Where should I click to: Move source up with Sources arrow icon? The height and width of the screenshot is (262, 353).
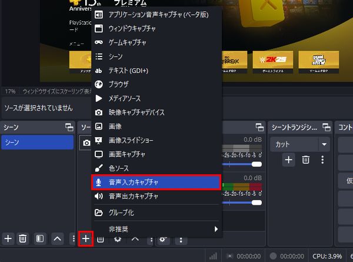click(135, 240)
